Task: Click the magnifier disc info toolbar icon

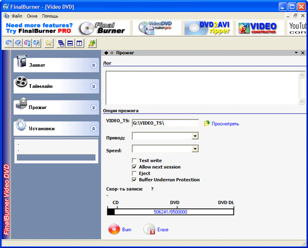Action: point(49,43)
